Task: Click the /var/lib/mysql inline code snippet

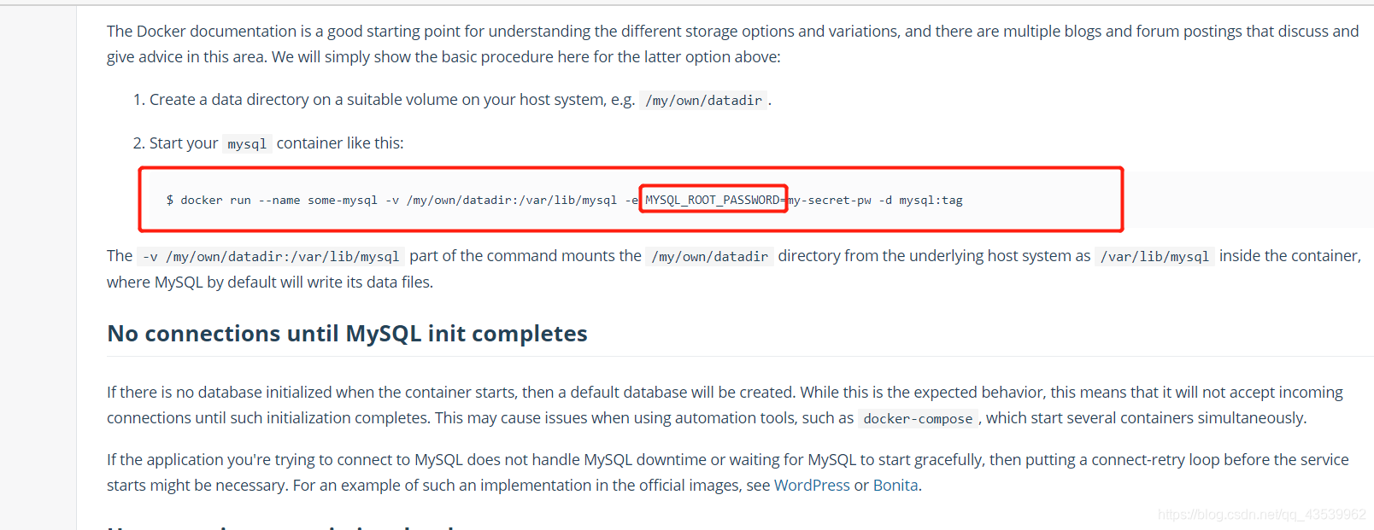Action: (1154, 256)
